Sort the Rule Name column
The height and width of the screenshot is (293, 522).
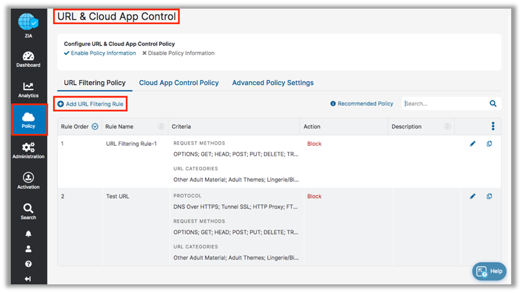[161, 127]
